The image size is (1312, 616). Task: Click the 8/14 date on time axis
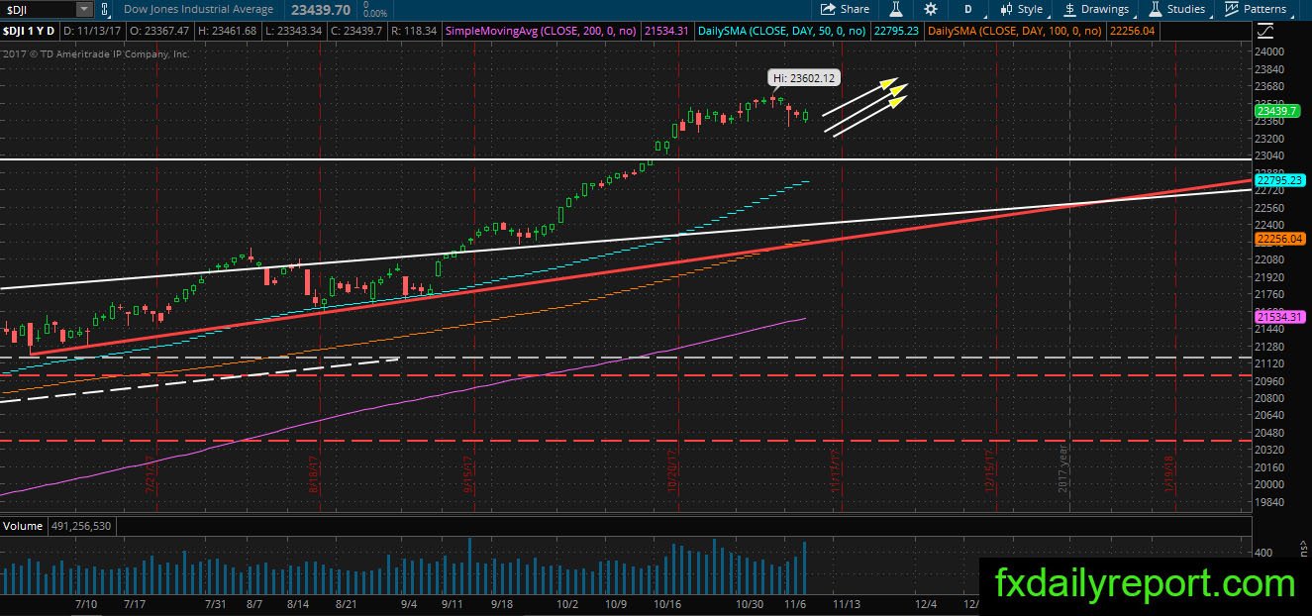[298, 603]
